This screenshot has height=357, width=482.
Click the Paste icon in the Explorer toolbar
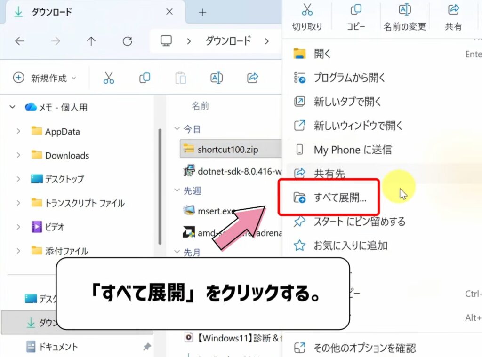[x=181, y=77]
